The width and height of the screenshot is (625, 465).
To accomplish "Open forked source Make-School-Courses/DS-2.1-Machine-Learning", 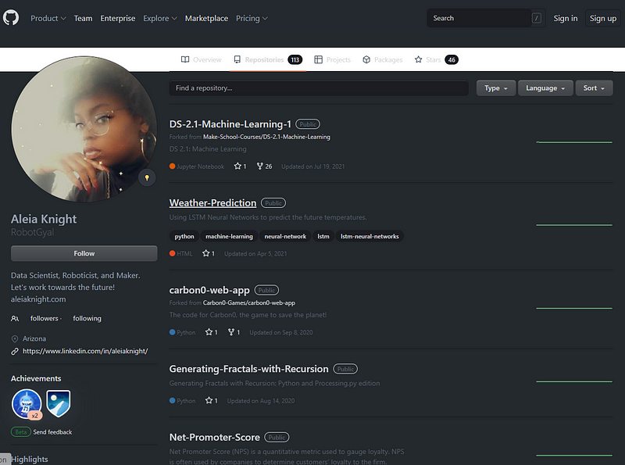I will click(x=266, y=137).
